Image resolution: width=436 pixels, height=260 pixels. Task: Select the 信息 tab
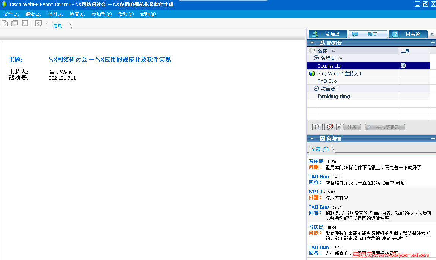(x=57, y=26)
